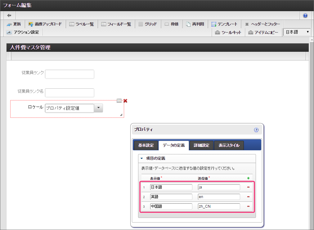This screenshot has width=314, height=230.
Task: Click the zh_CN send value field
Action: click(x=219, y=206)
